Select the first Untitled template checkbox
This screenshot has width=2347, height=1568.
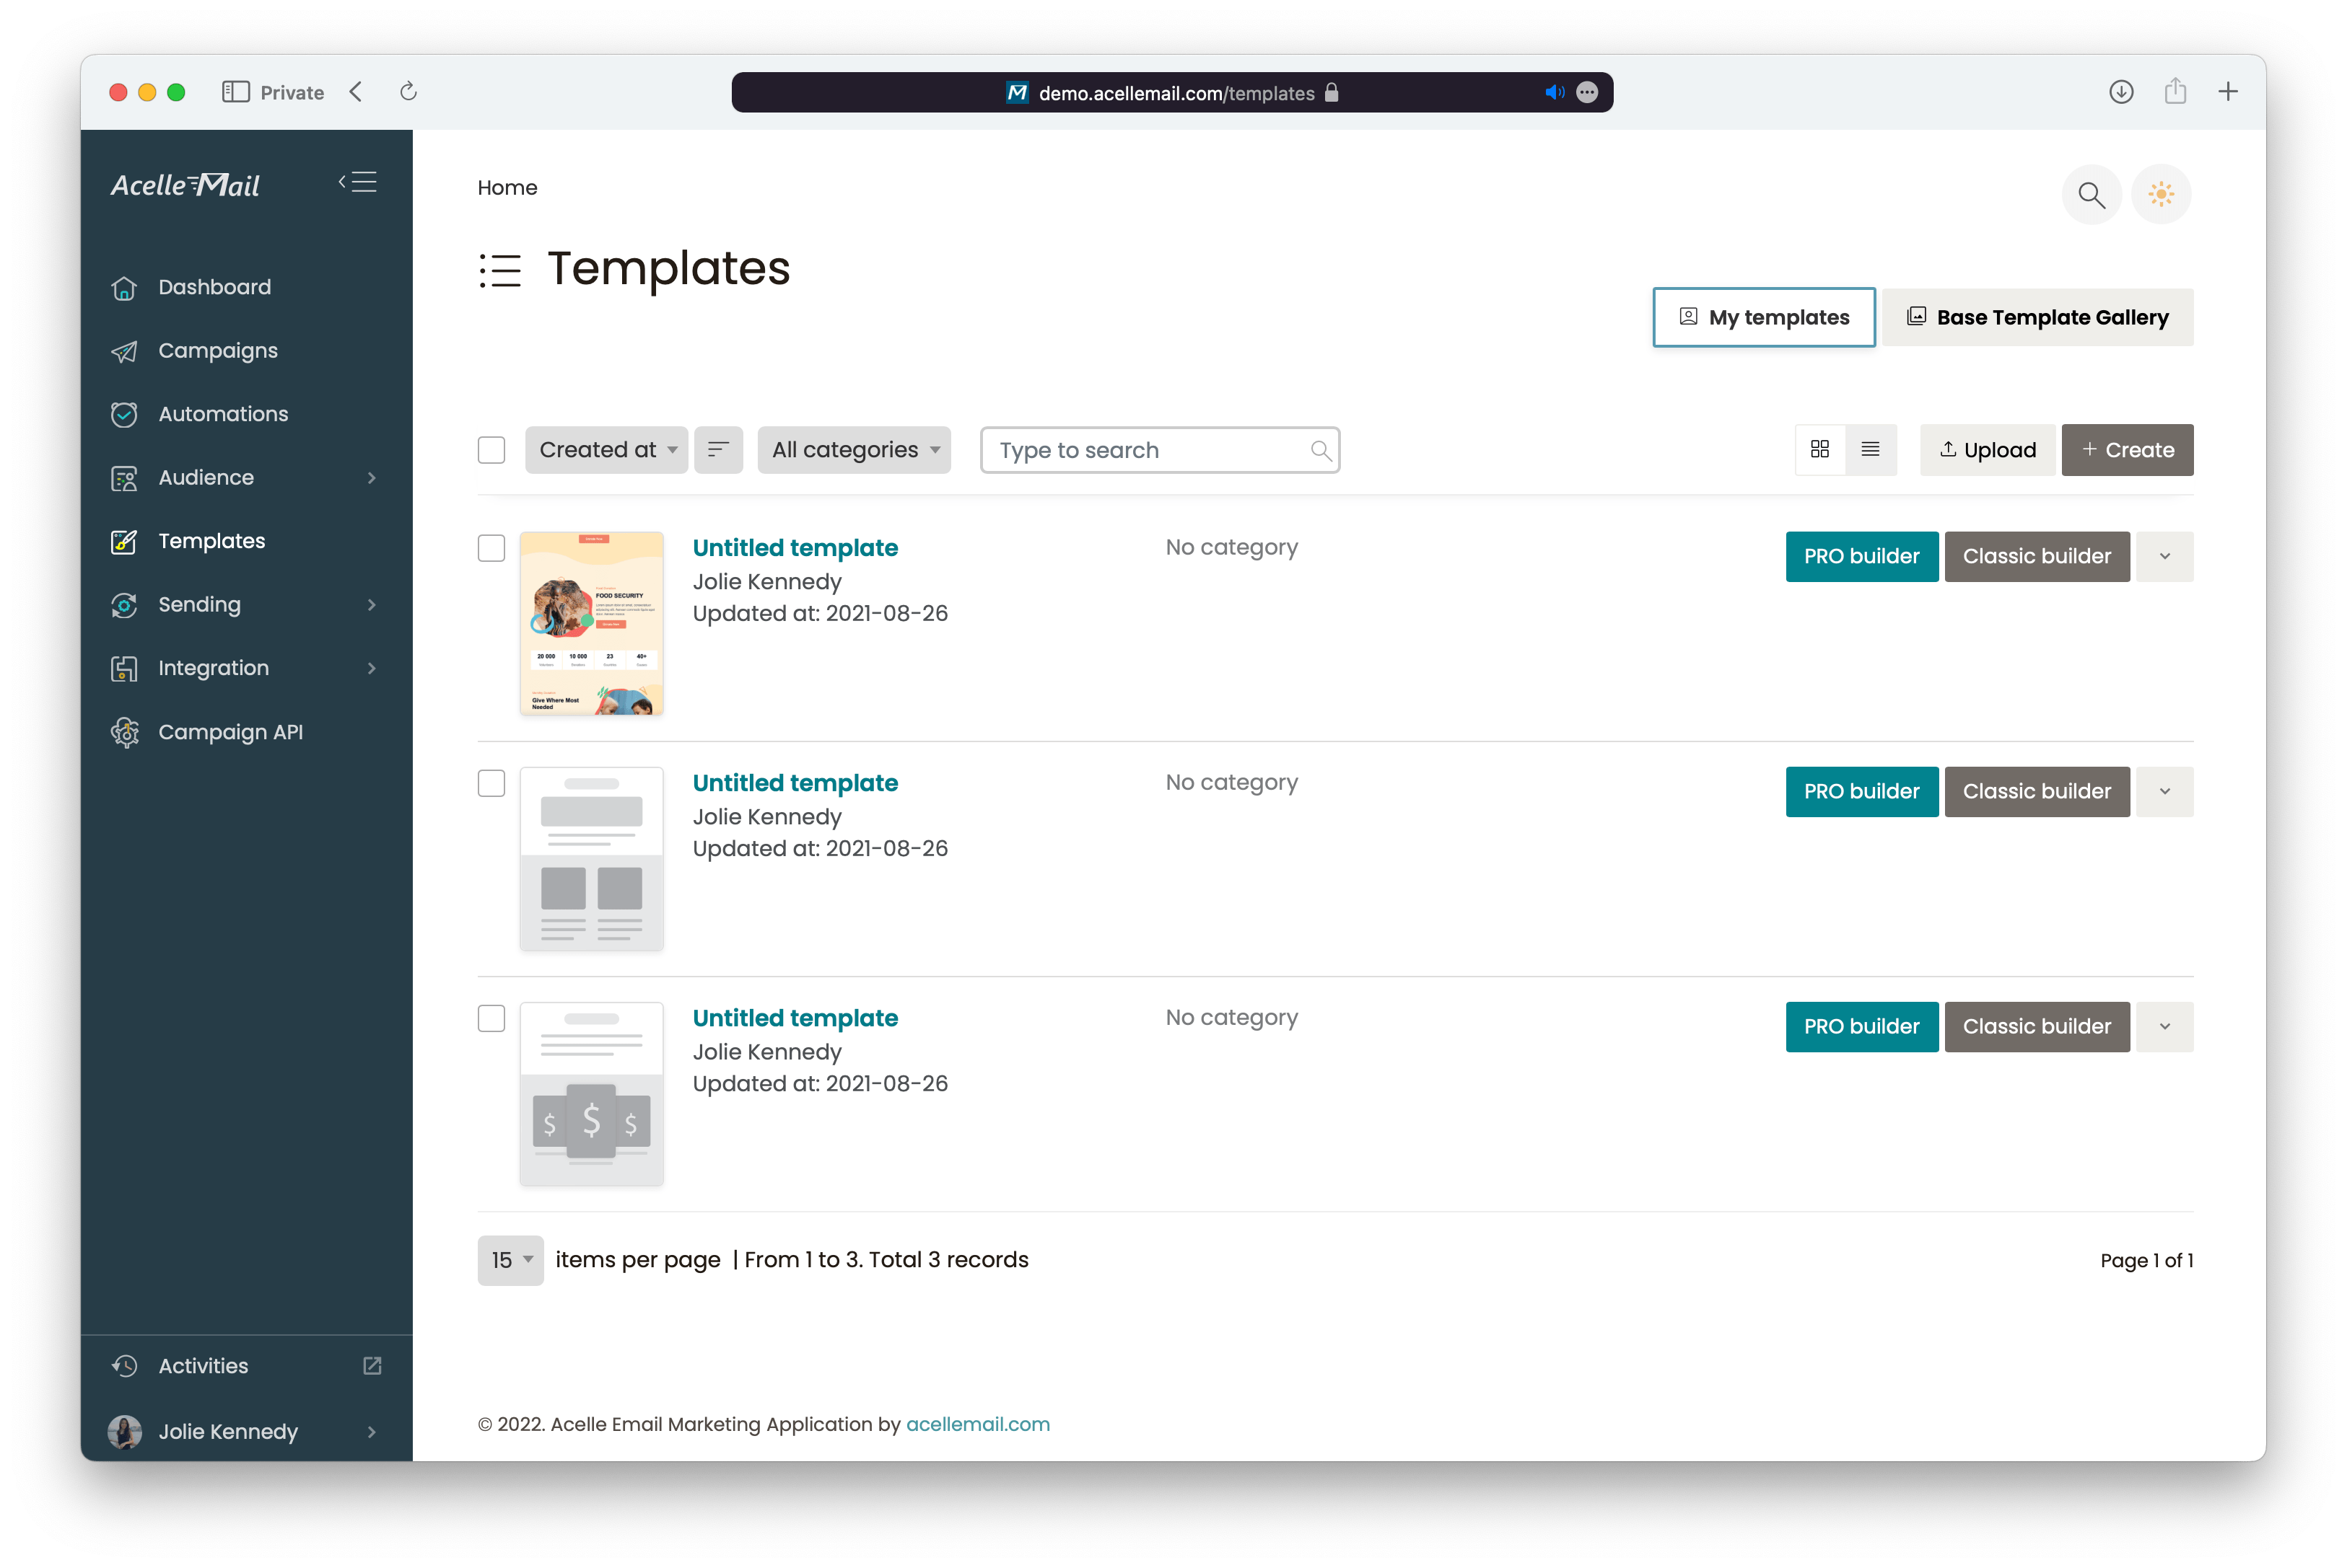491,548
